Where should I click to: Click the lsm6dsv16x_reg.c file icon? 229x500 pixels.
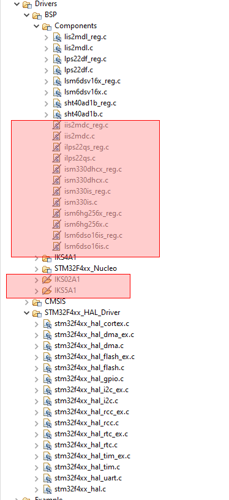click(57, 81)
